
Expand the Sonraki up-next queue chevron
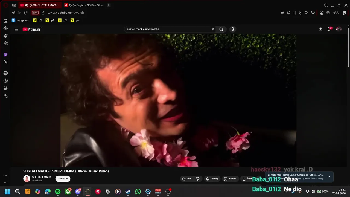coord(329,177)
